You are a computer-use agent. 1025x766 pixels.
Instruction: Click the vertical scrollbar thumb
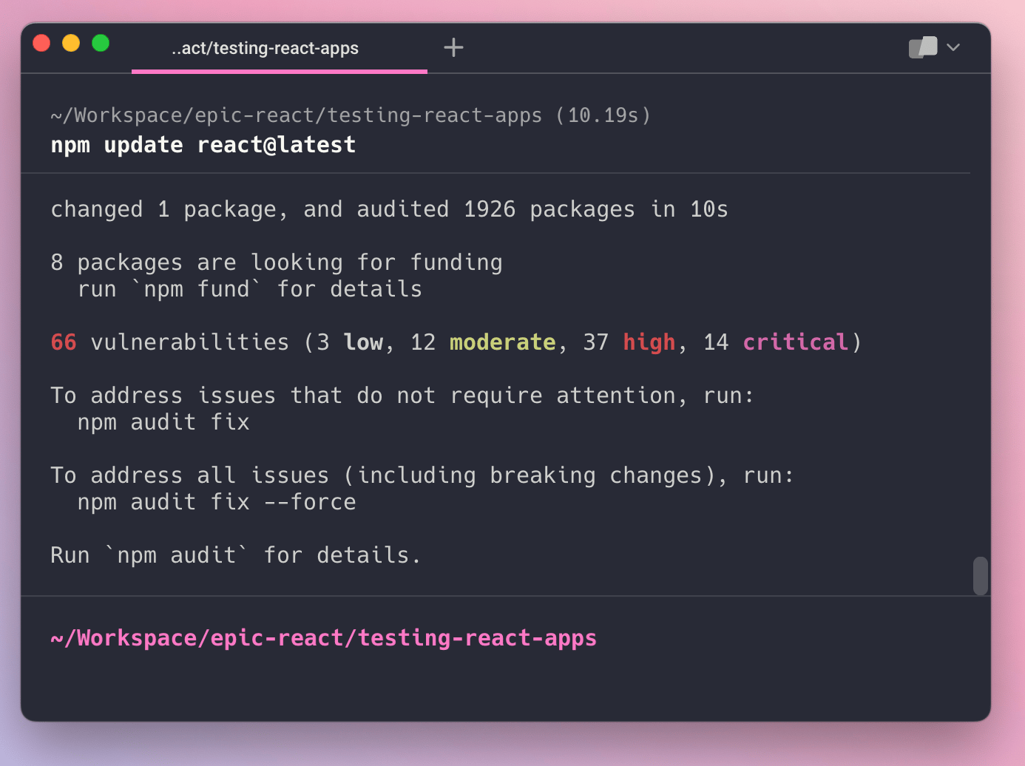(x=980, y=575)
